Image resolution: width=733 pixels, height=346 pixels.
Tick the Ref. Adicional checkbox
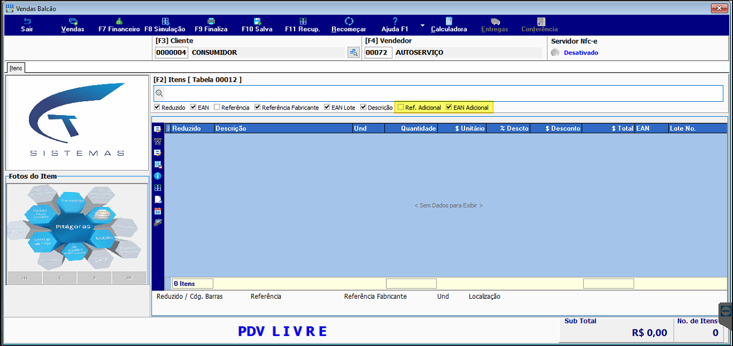click(x=400, y=107)
